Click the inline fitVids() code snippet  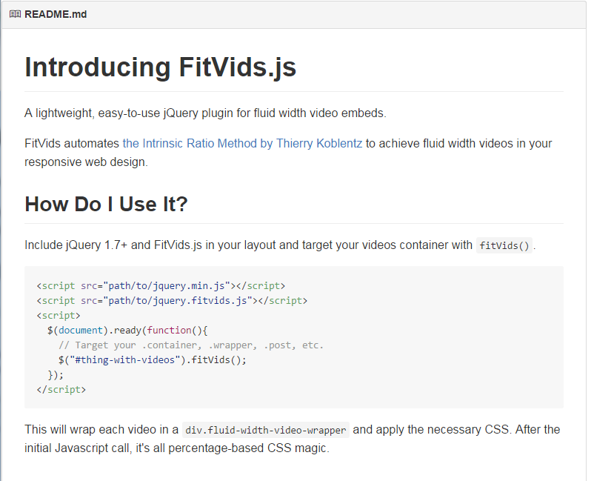tap(504, 245)
